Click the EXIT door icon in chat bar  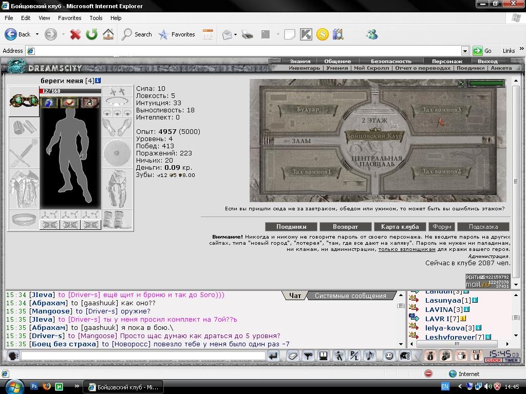476,356
